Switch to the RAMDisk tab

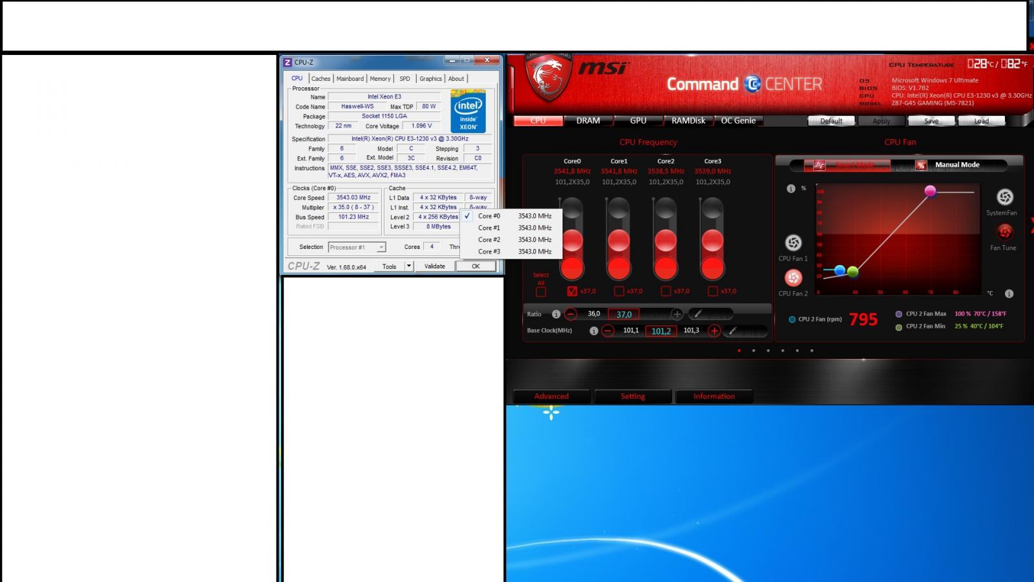tap(688, 121)
